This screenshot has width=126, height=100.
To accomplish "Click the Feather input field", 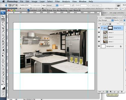I will point(28,5).
